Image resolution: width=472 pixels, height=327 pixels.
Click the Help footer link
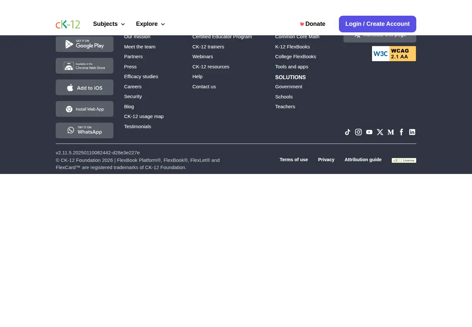(198, 77)
